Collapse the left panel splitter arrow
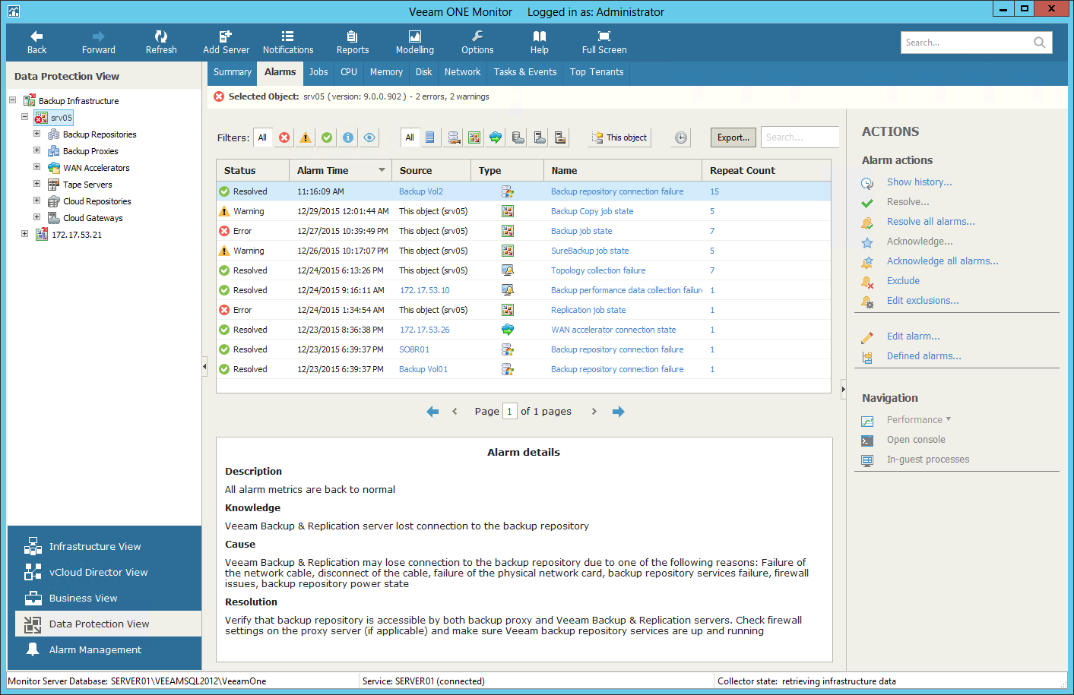The height and width of the screenshot is (695, 1074). pos(204,367)
